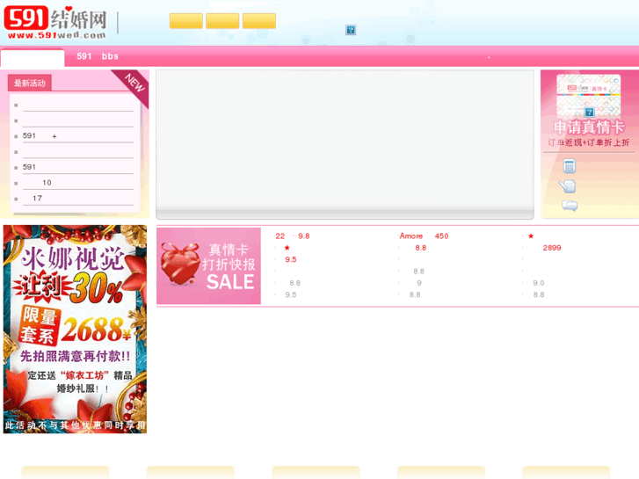Open the bbs navigation item
The height and width of the screenshot is (479, 639).
[110, 56]
